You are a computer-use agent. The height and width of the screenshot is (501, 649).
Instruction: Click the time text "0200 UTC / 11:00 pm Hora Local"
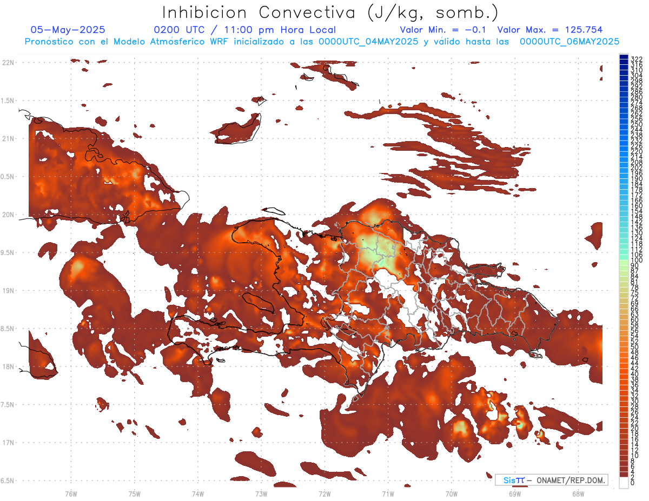click(x=245, y=30)
